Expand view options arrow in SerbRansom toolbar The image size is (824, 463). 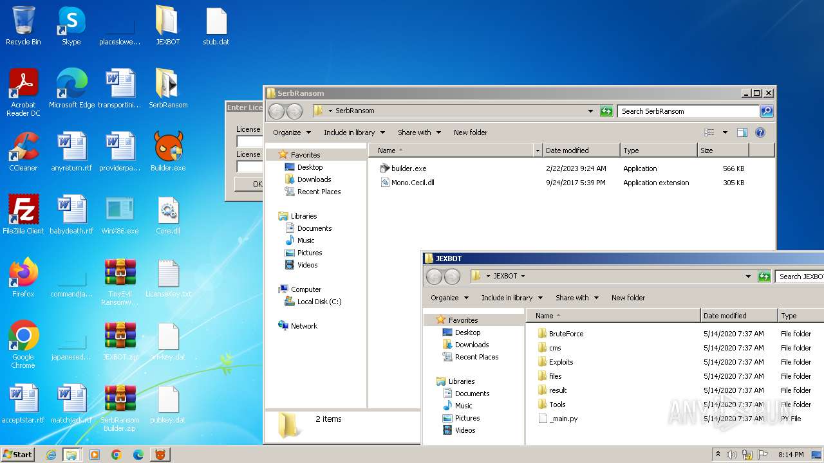(x=725, y=132)
